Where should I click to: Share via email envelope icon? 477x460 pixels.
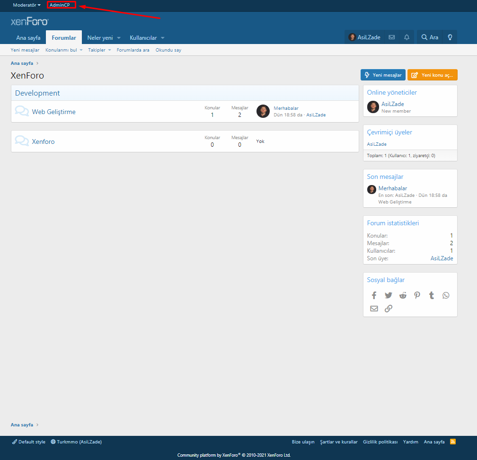374,309
